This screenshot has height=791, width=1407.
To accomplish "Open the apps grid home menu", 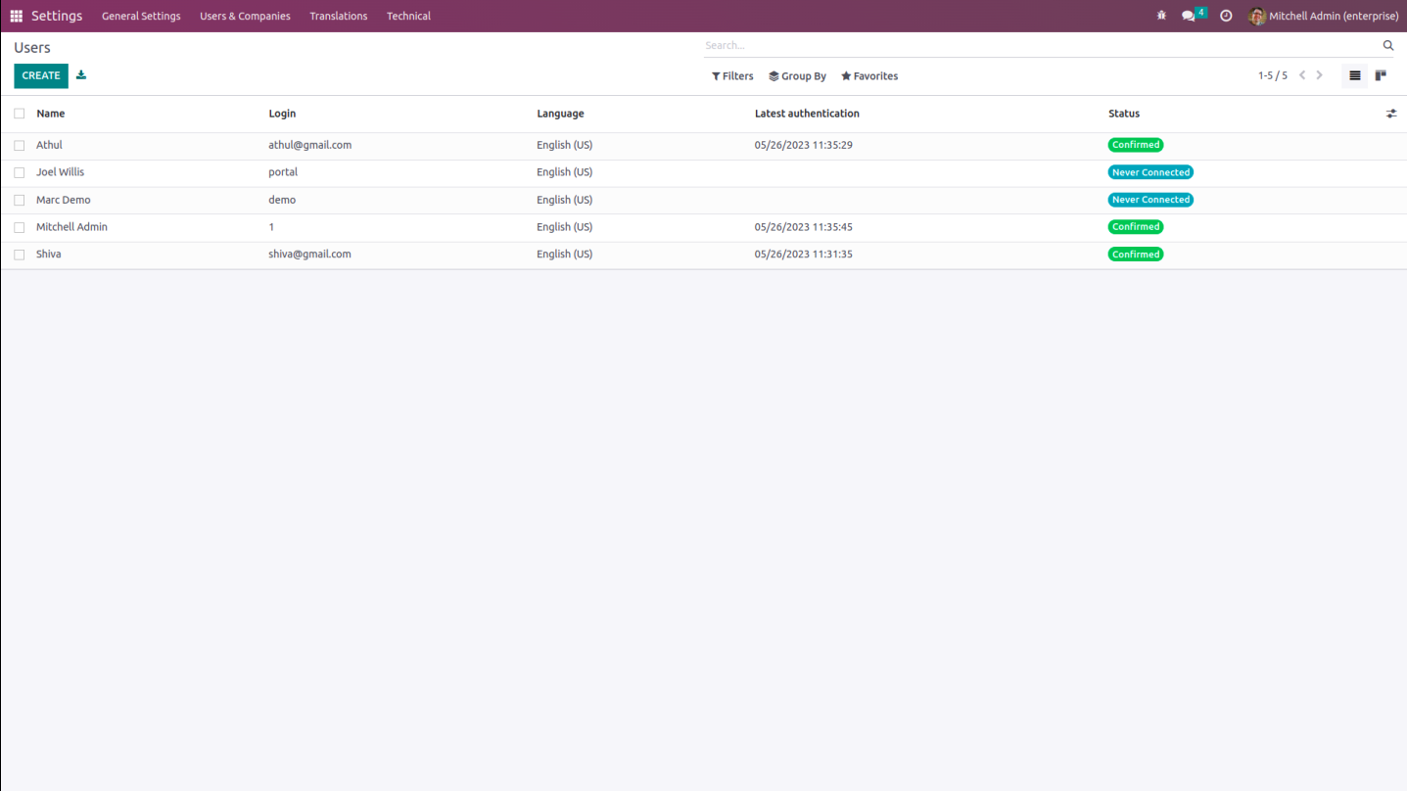I will click(16, 16).
